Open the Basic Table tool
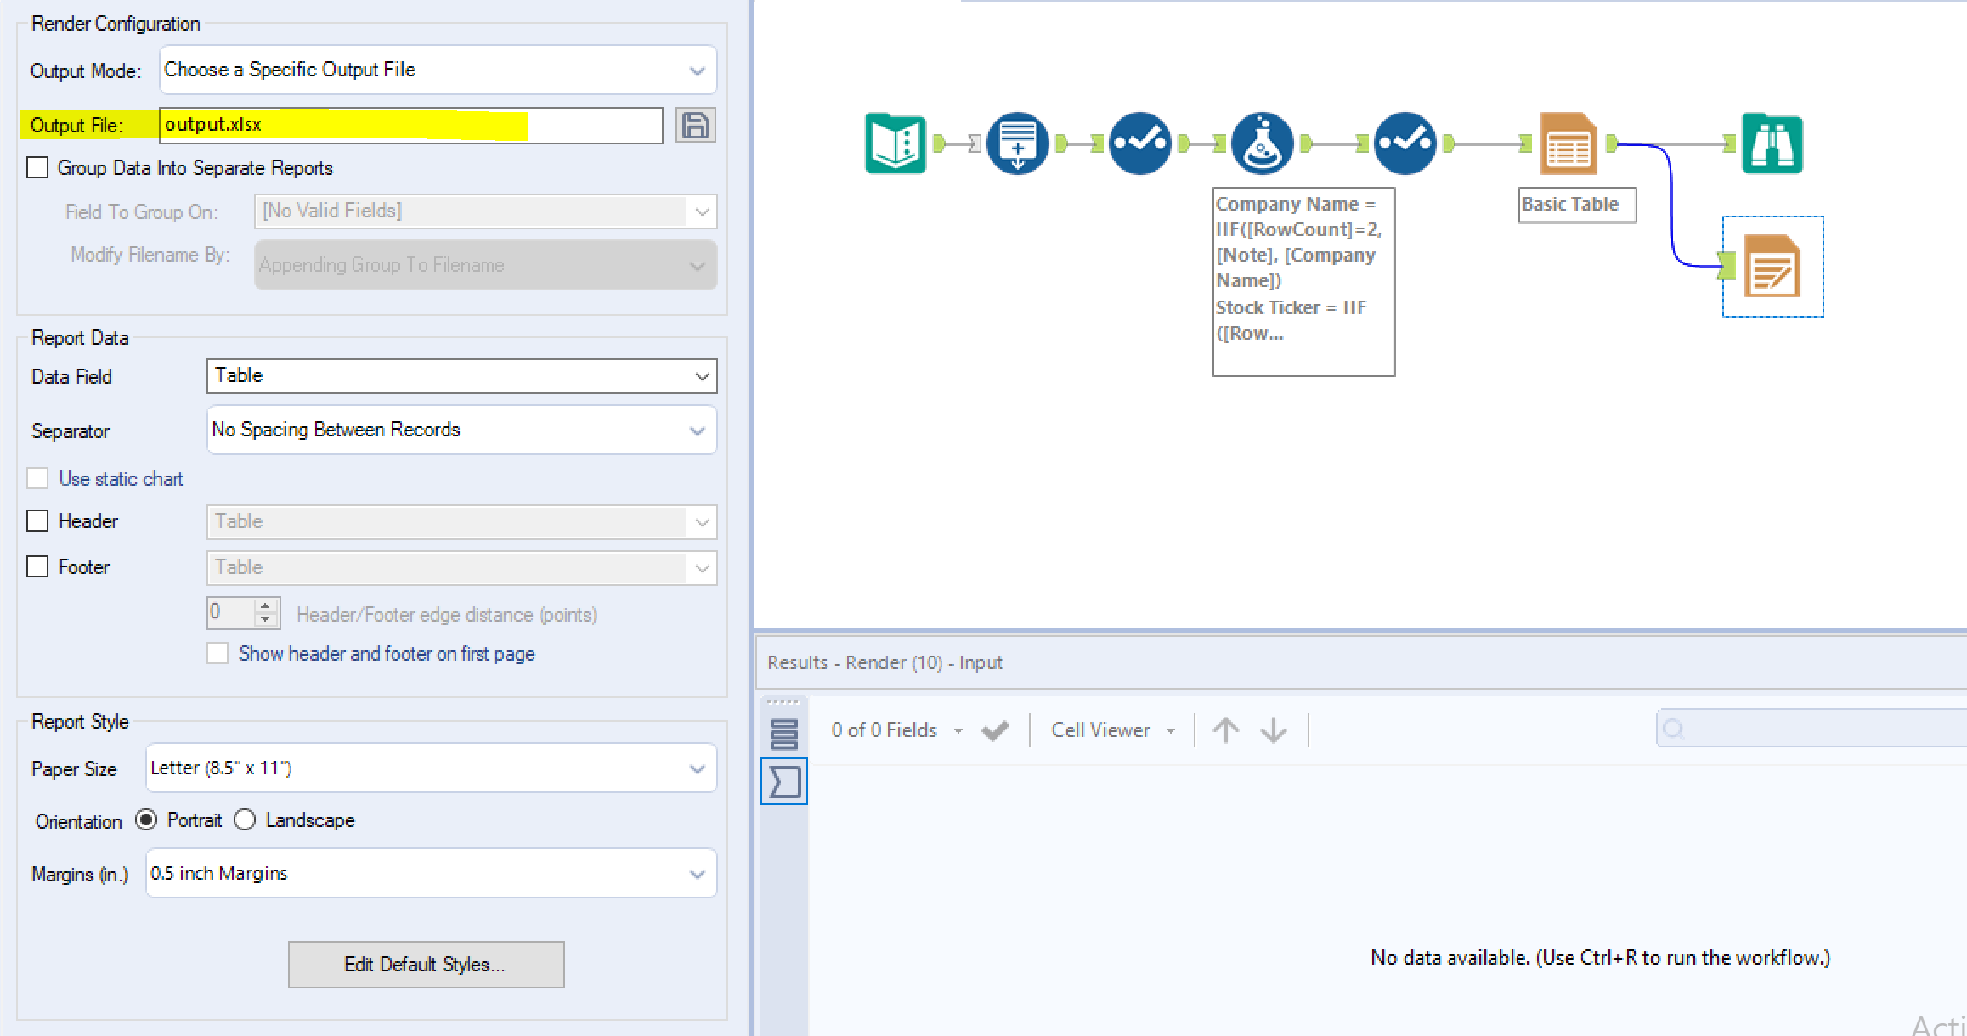Viewport: 1967px width, 1036px height. click(1568, 143)
